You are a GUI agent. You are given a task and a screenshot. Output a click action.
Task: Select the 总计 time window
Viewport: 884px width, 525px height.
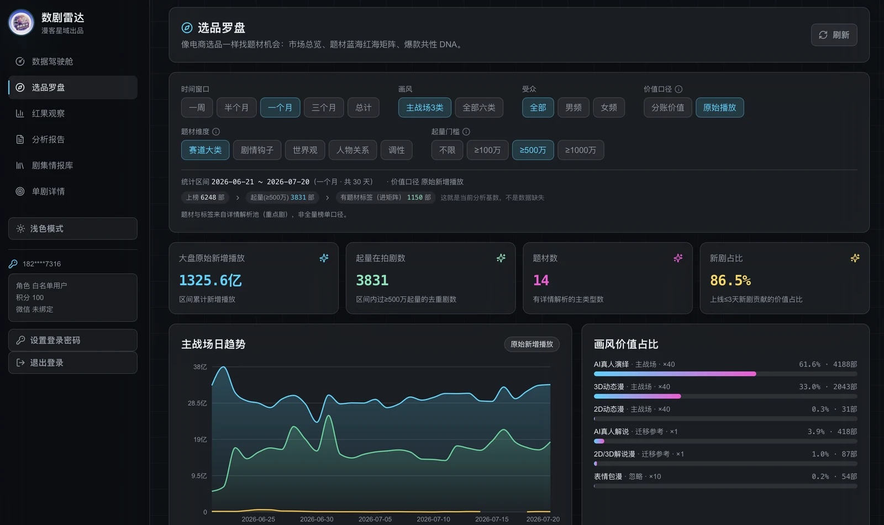point(364,107)
